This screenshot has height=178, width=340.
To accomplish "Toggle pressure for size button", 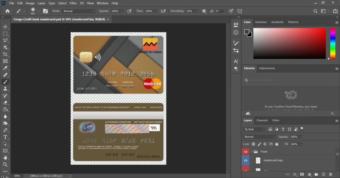I will tap(231, 11).
